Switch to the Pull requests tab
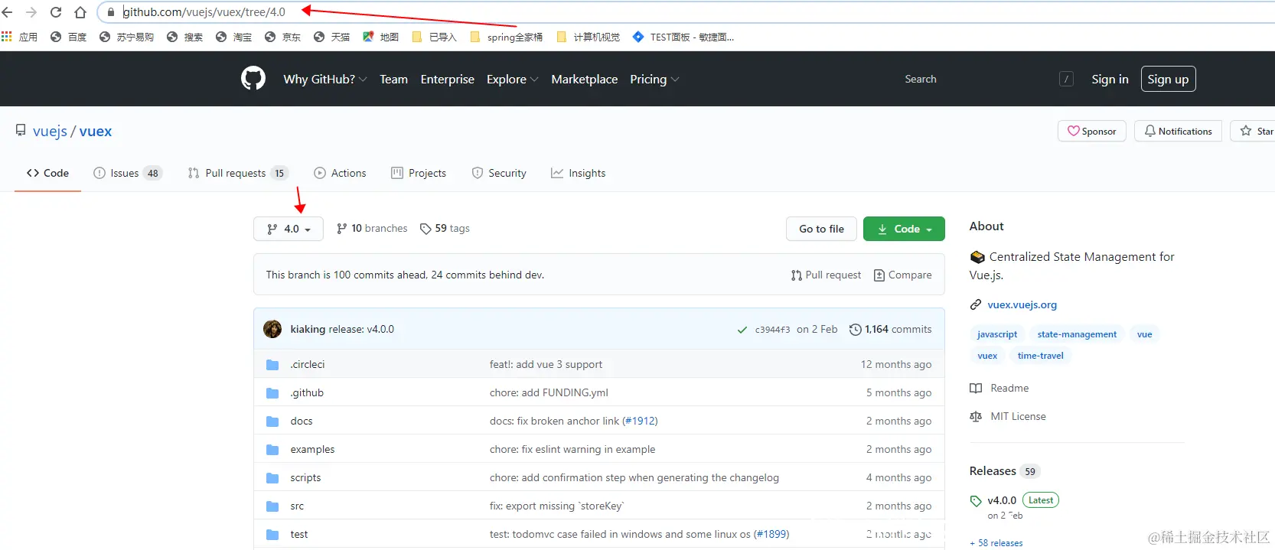This screenshot has height=550, width=1275. 238,174
